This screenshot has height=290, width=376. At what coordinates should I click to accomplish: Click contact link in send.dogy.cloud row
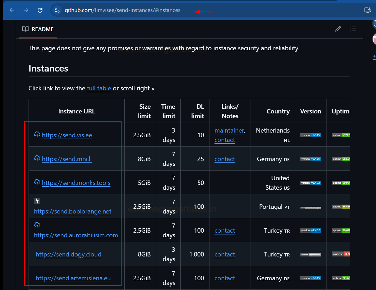(x=225, y=254)
